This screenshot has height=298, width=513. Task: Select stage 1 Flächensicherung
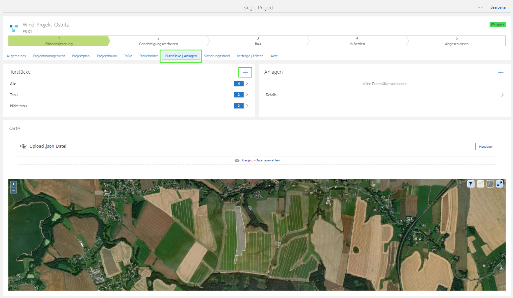(x=59, y=41)
